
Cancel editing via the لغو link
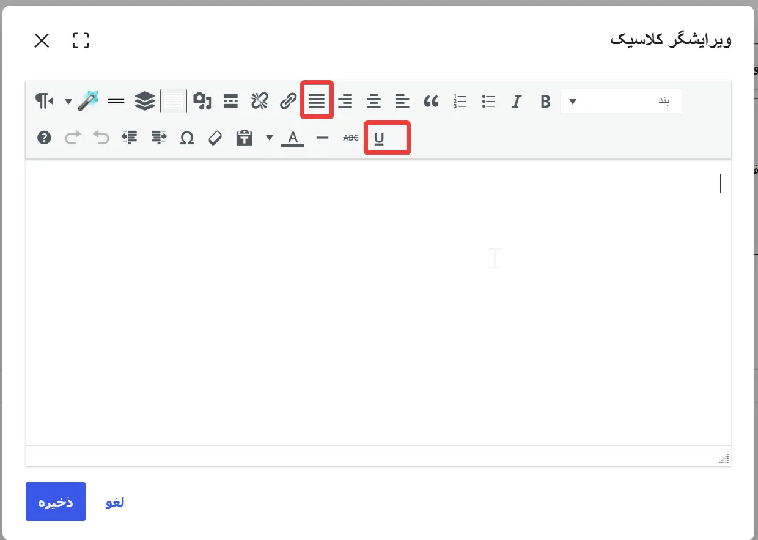[115, 502]
